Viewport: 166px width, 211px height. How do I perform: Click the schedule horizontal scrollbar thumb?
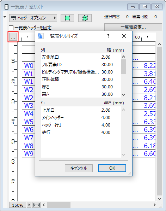59,205
